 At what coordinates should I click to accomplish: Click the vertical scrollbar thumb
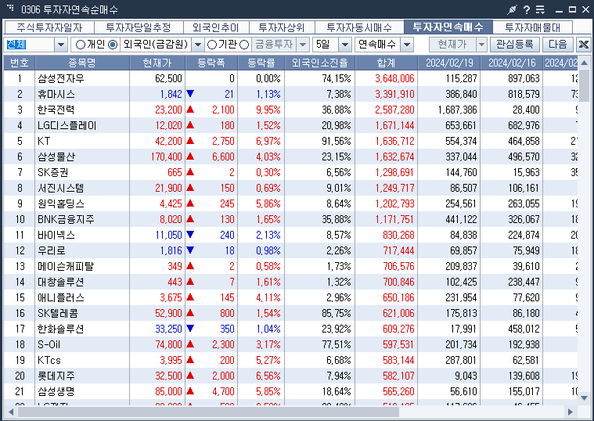584,85
